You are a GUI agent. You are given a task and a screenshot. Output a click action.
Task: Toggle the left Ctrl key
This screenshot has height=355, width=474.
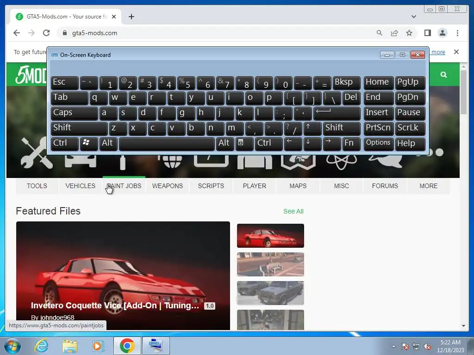click(x=64, y=143)
